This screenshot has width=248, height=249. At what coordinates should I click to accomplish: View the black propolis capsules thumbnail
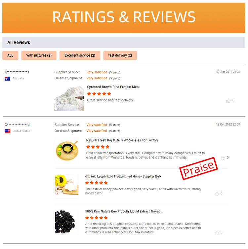[67, 222]
